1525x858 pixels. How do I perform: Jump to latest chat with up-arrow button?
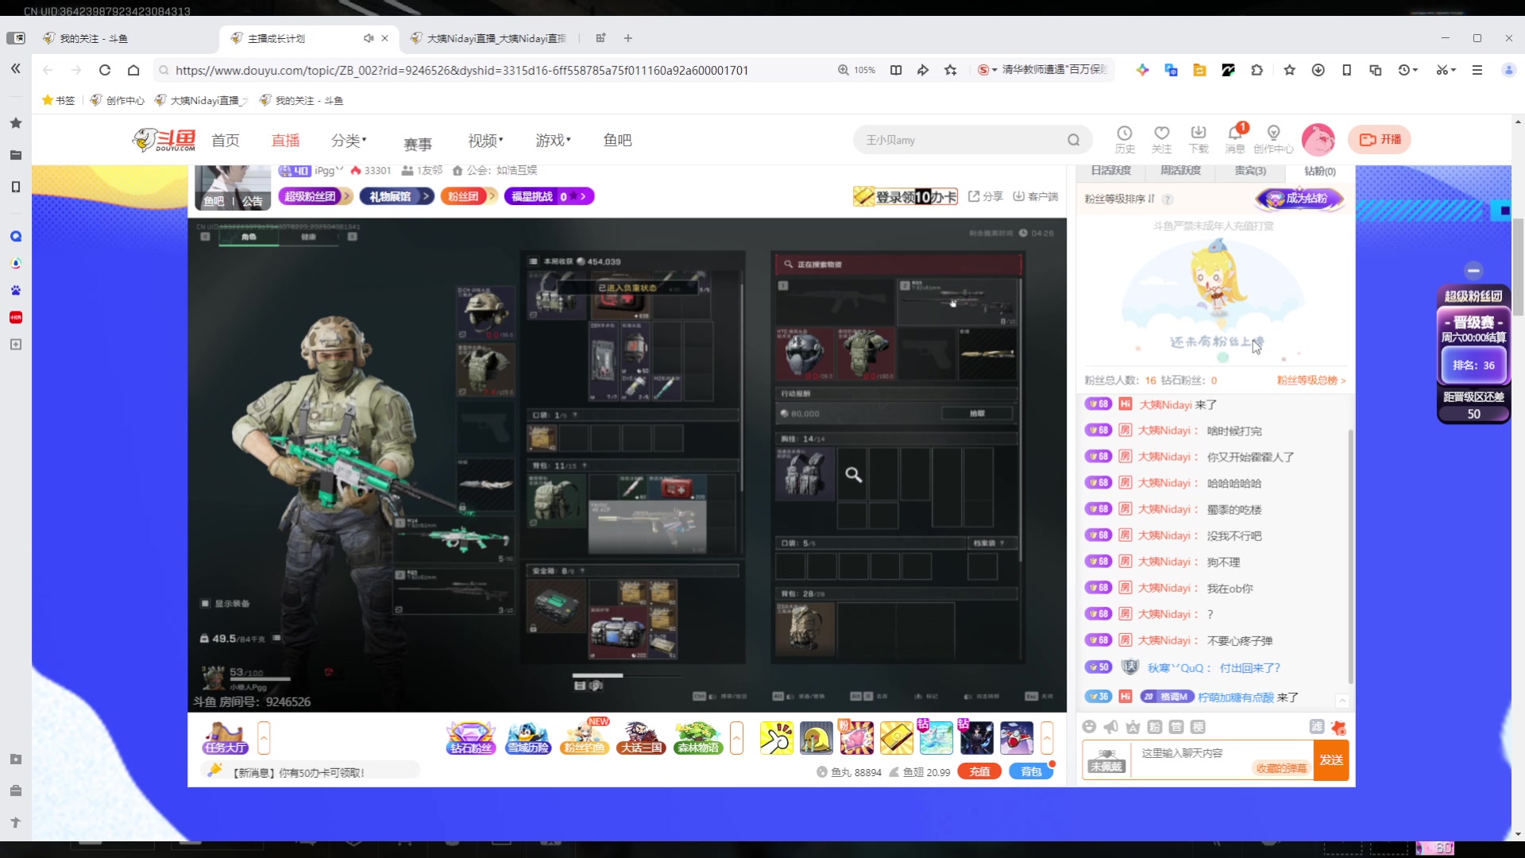point(1342,700)
